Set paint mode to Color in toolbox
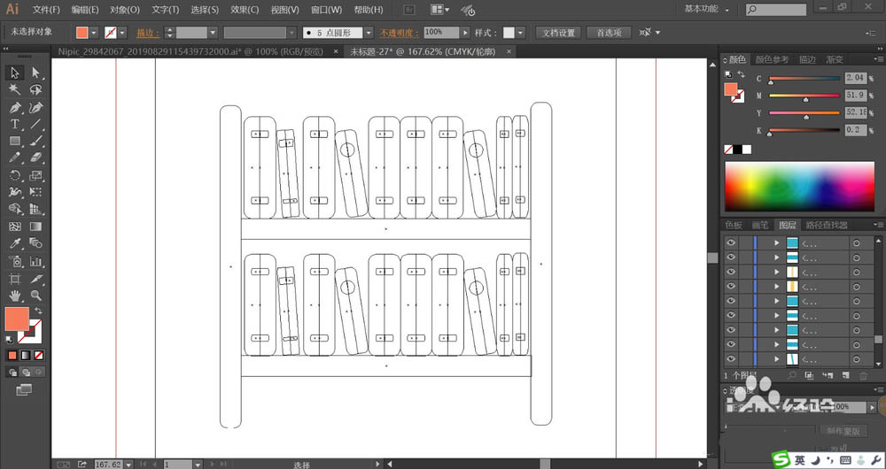 [12, 356]
